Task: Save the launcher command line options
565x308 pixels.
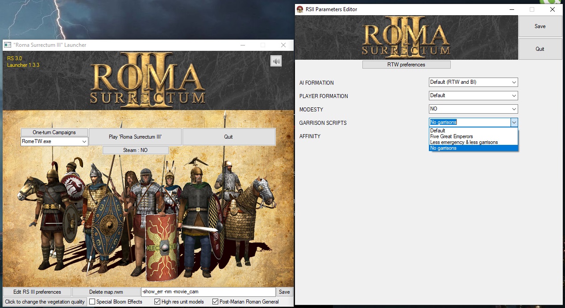Action: tap(284, 292)
